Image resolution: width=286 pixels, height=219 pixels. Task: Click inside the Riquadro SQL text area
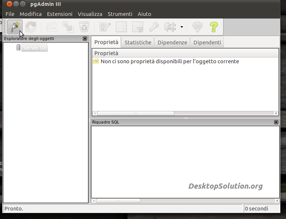point(185,162)
